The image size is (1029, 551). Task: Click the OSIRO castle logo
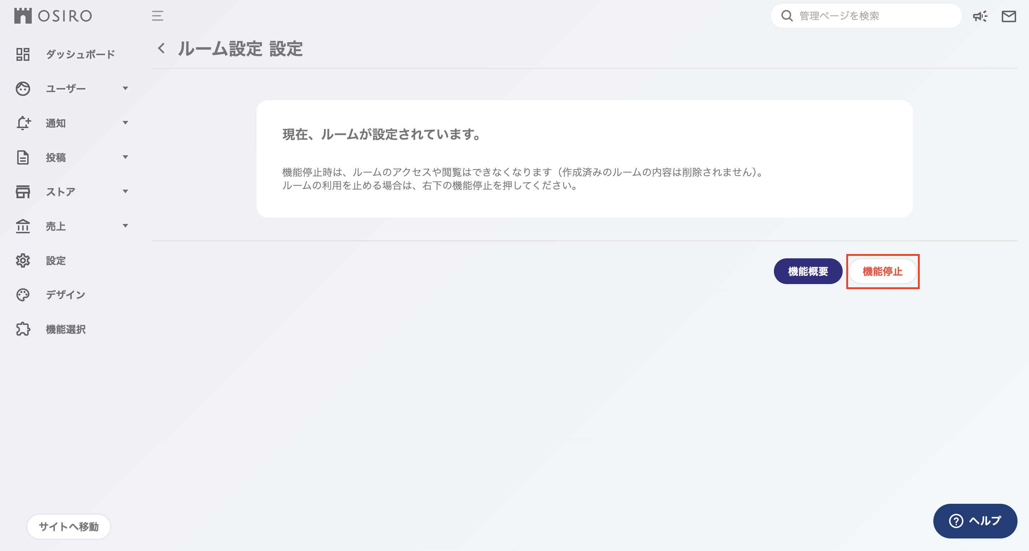pyautogui.click(x=23, y=15)
